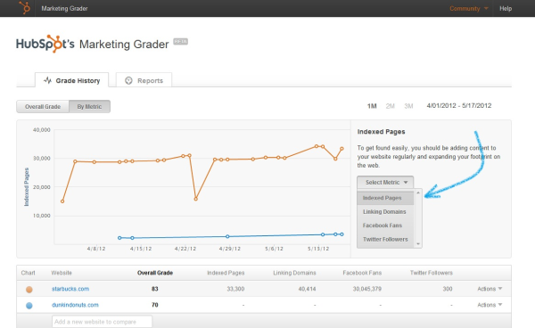
Task: Open the starbucks.com link
Action: [x=70, y=289]
